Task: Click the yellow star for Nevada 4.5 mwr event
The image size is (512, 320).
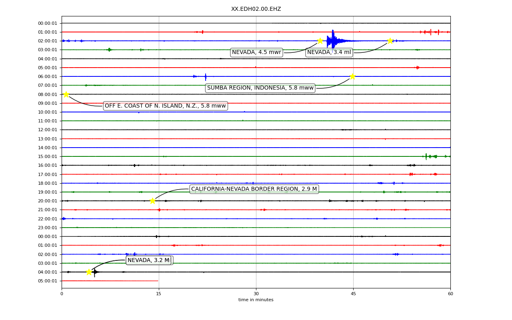Action: point(320,41)
